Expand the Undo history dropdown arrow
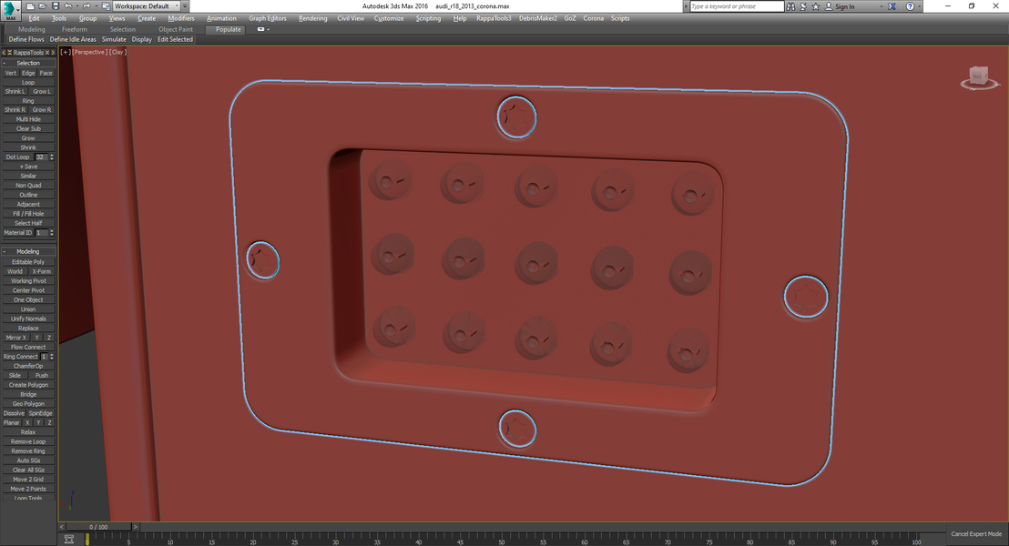 tap(76, 5)
